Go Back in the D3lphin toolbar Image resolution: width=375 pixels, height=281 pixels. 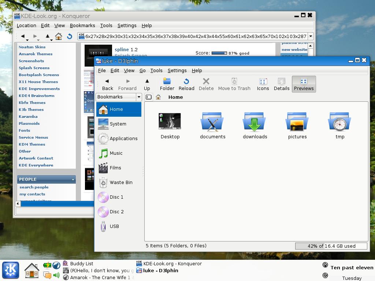107,85
